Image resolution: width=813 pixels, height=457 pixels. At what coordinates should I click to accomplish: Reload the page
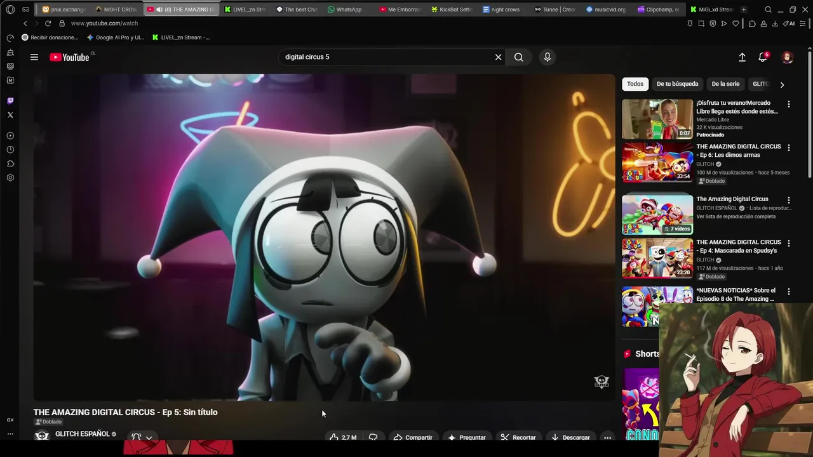tap(48, 23)
